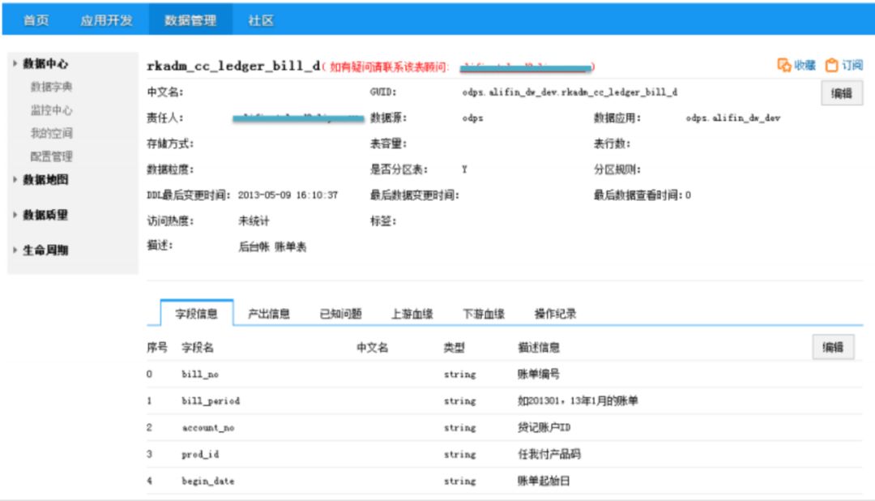Open 数据字典 in the sidebar
The height and width of the screenshot is (501, 875).
pos(52,87)
